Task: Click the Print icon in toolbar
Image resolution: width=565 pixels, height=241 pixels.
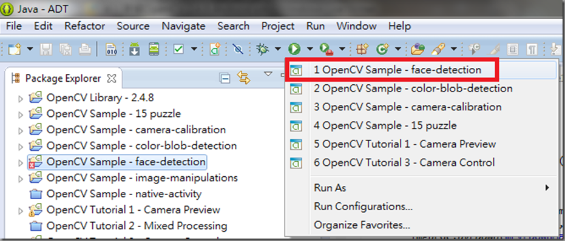Action: 85,49
